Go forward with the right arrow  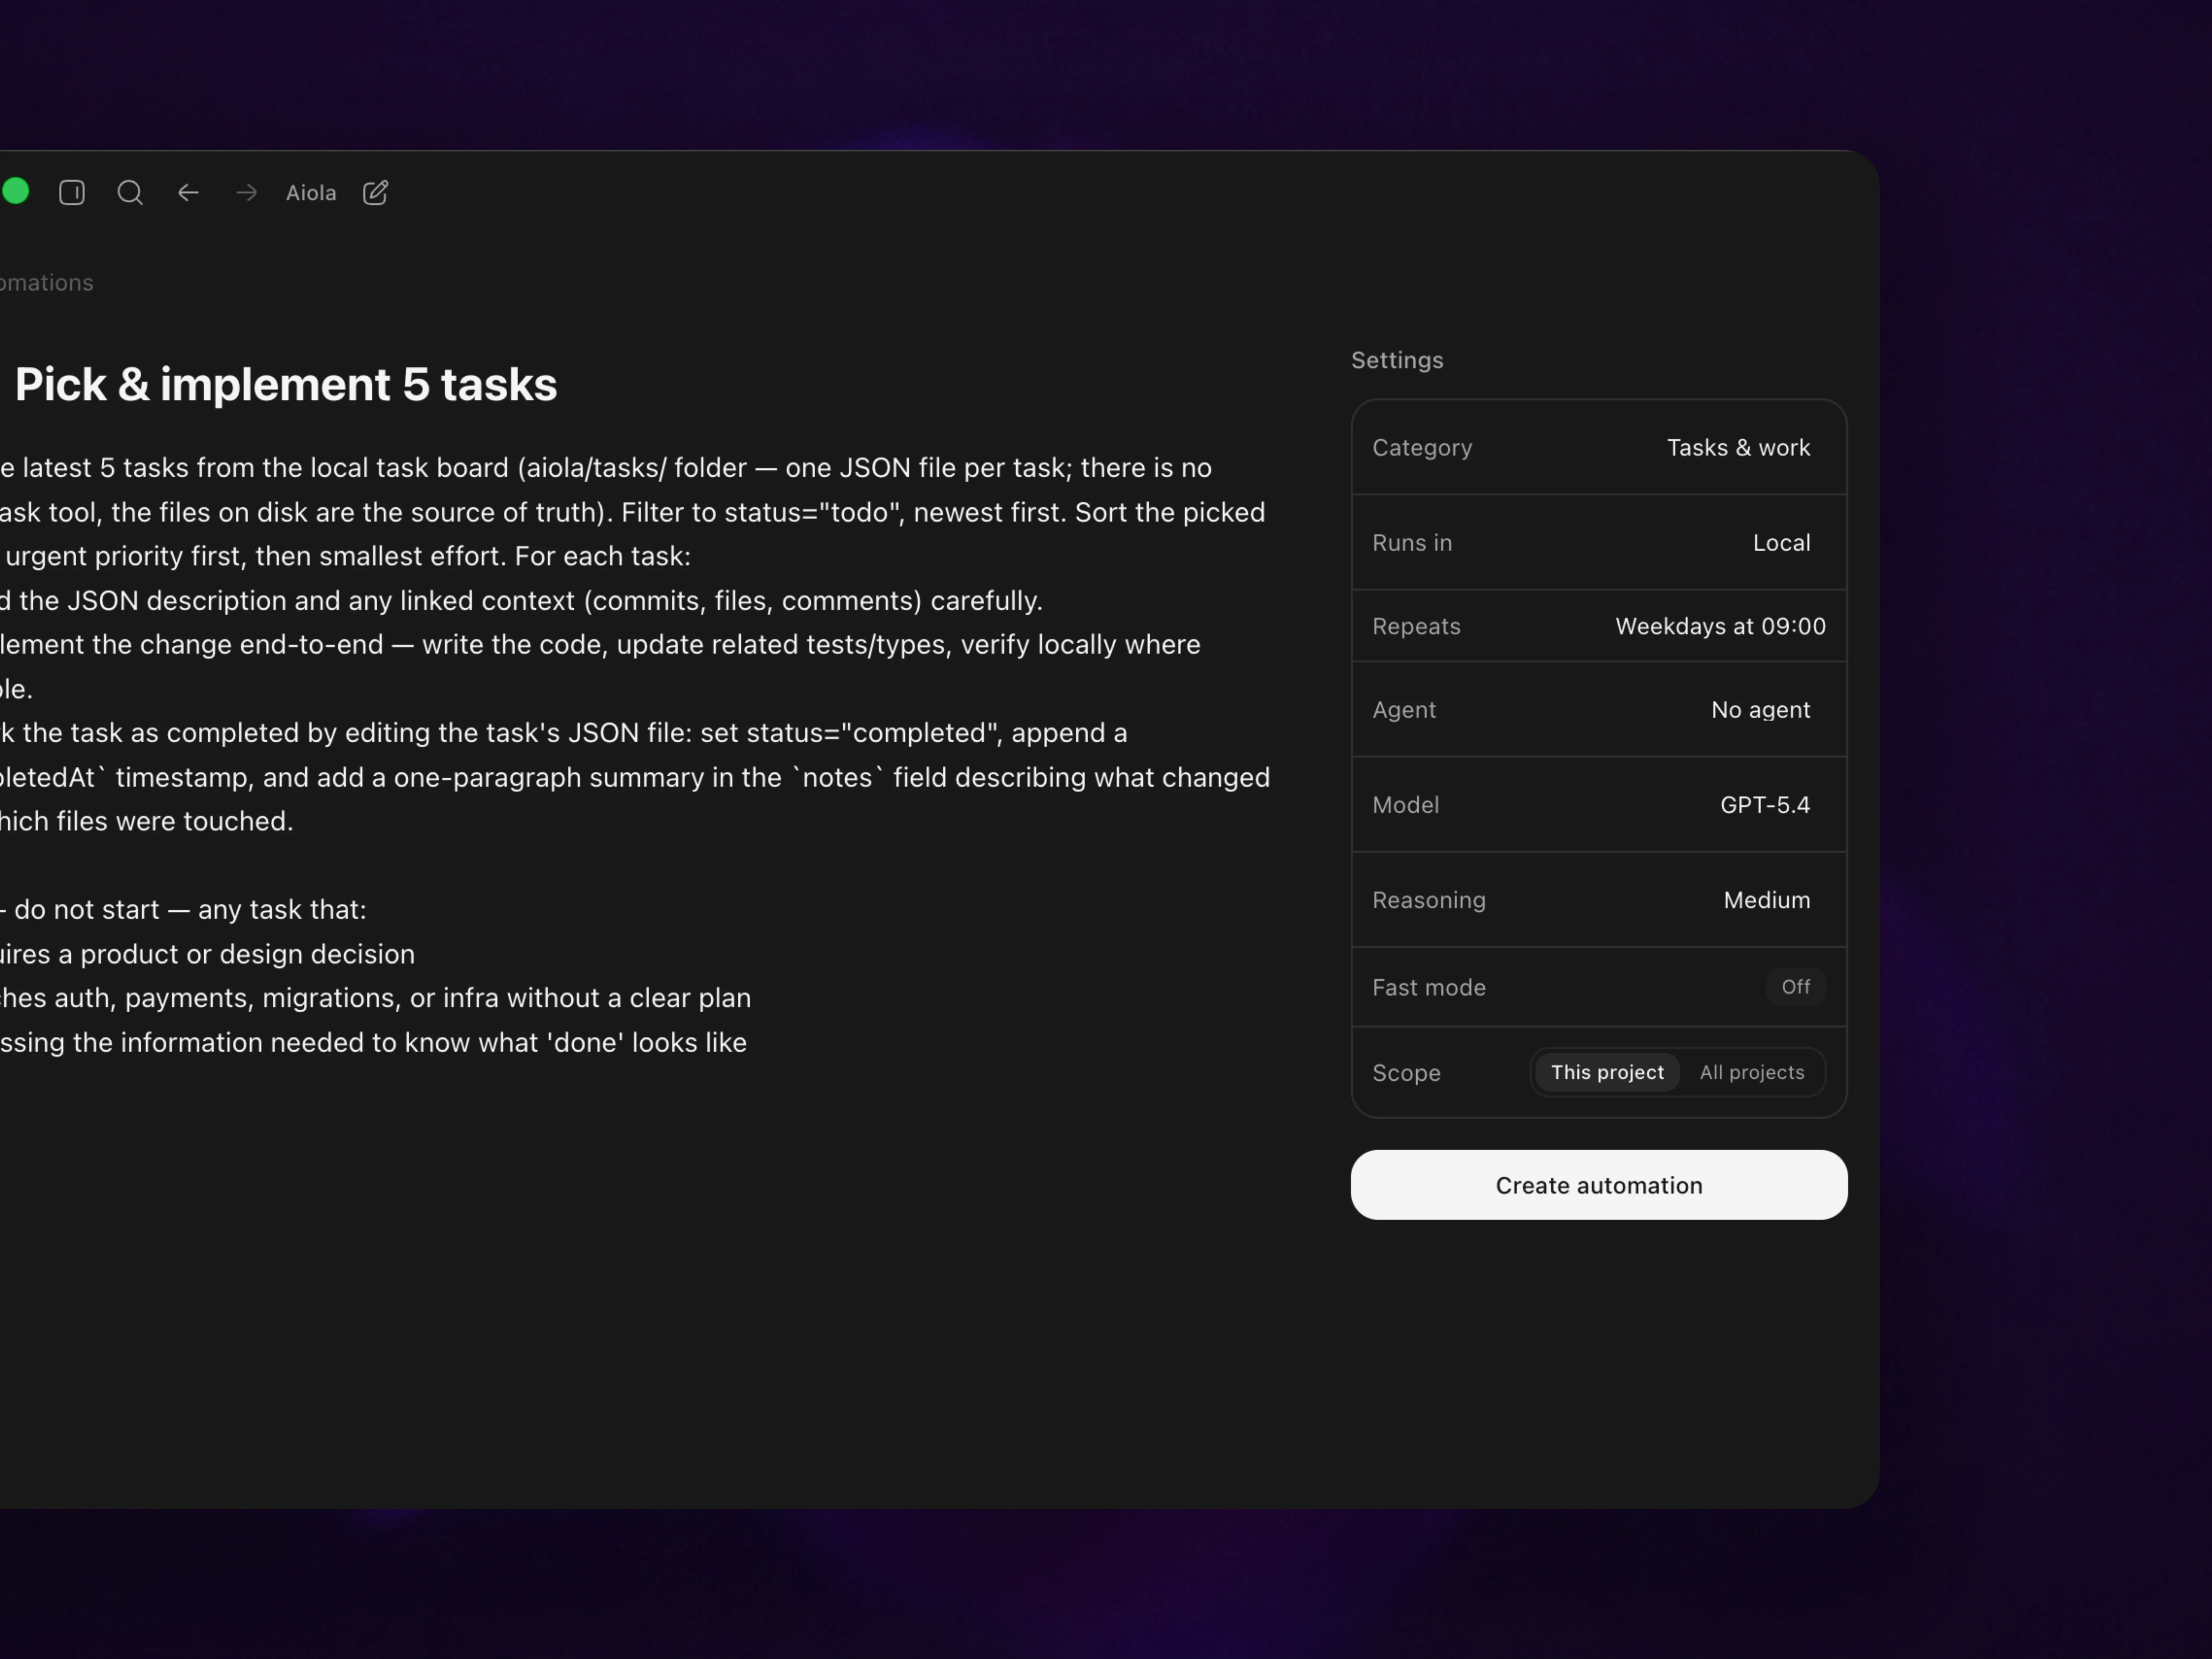[x=246, y=192]
